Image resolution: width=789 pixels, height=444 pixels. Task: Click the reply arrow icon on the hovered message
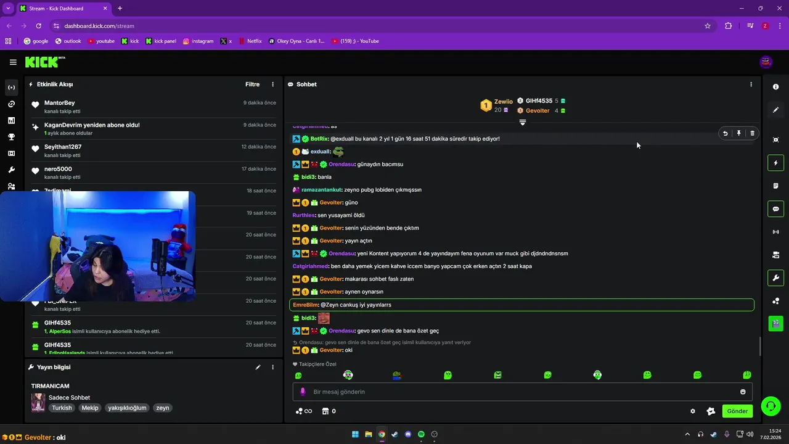click(726, 133)
